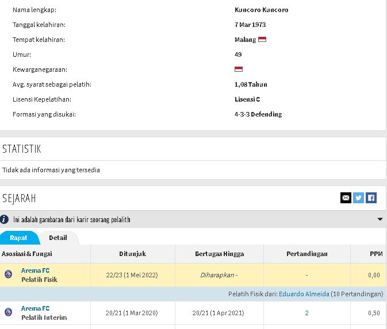Click the Pertandingan column header
Image resolution: width=387 pixels, height=329 pixels.
[x=307, y=254]
